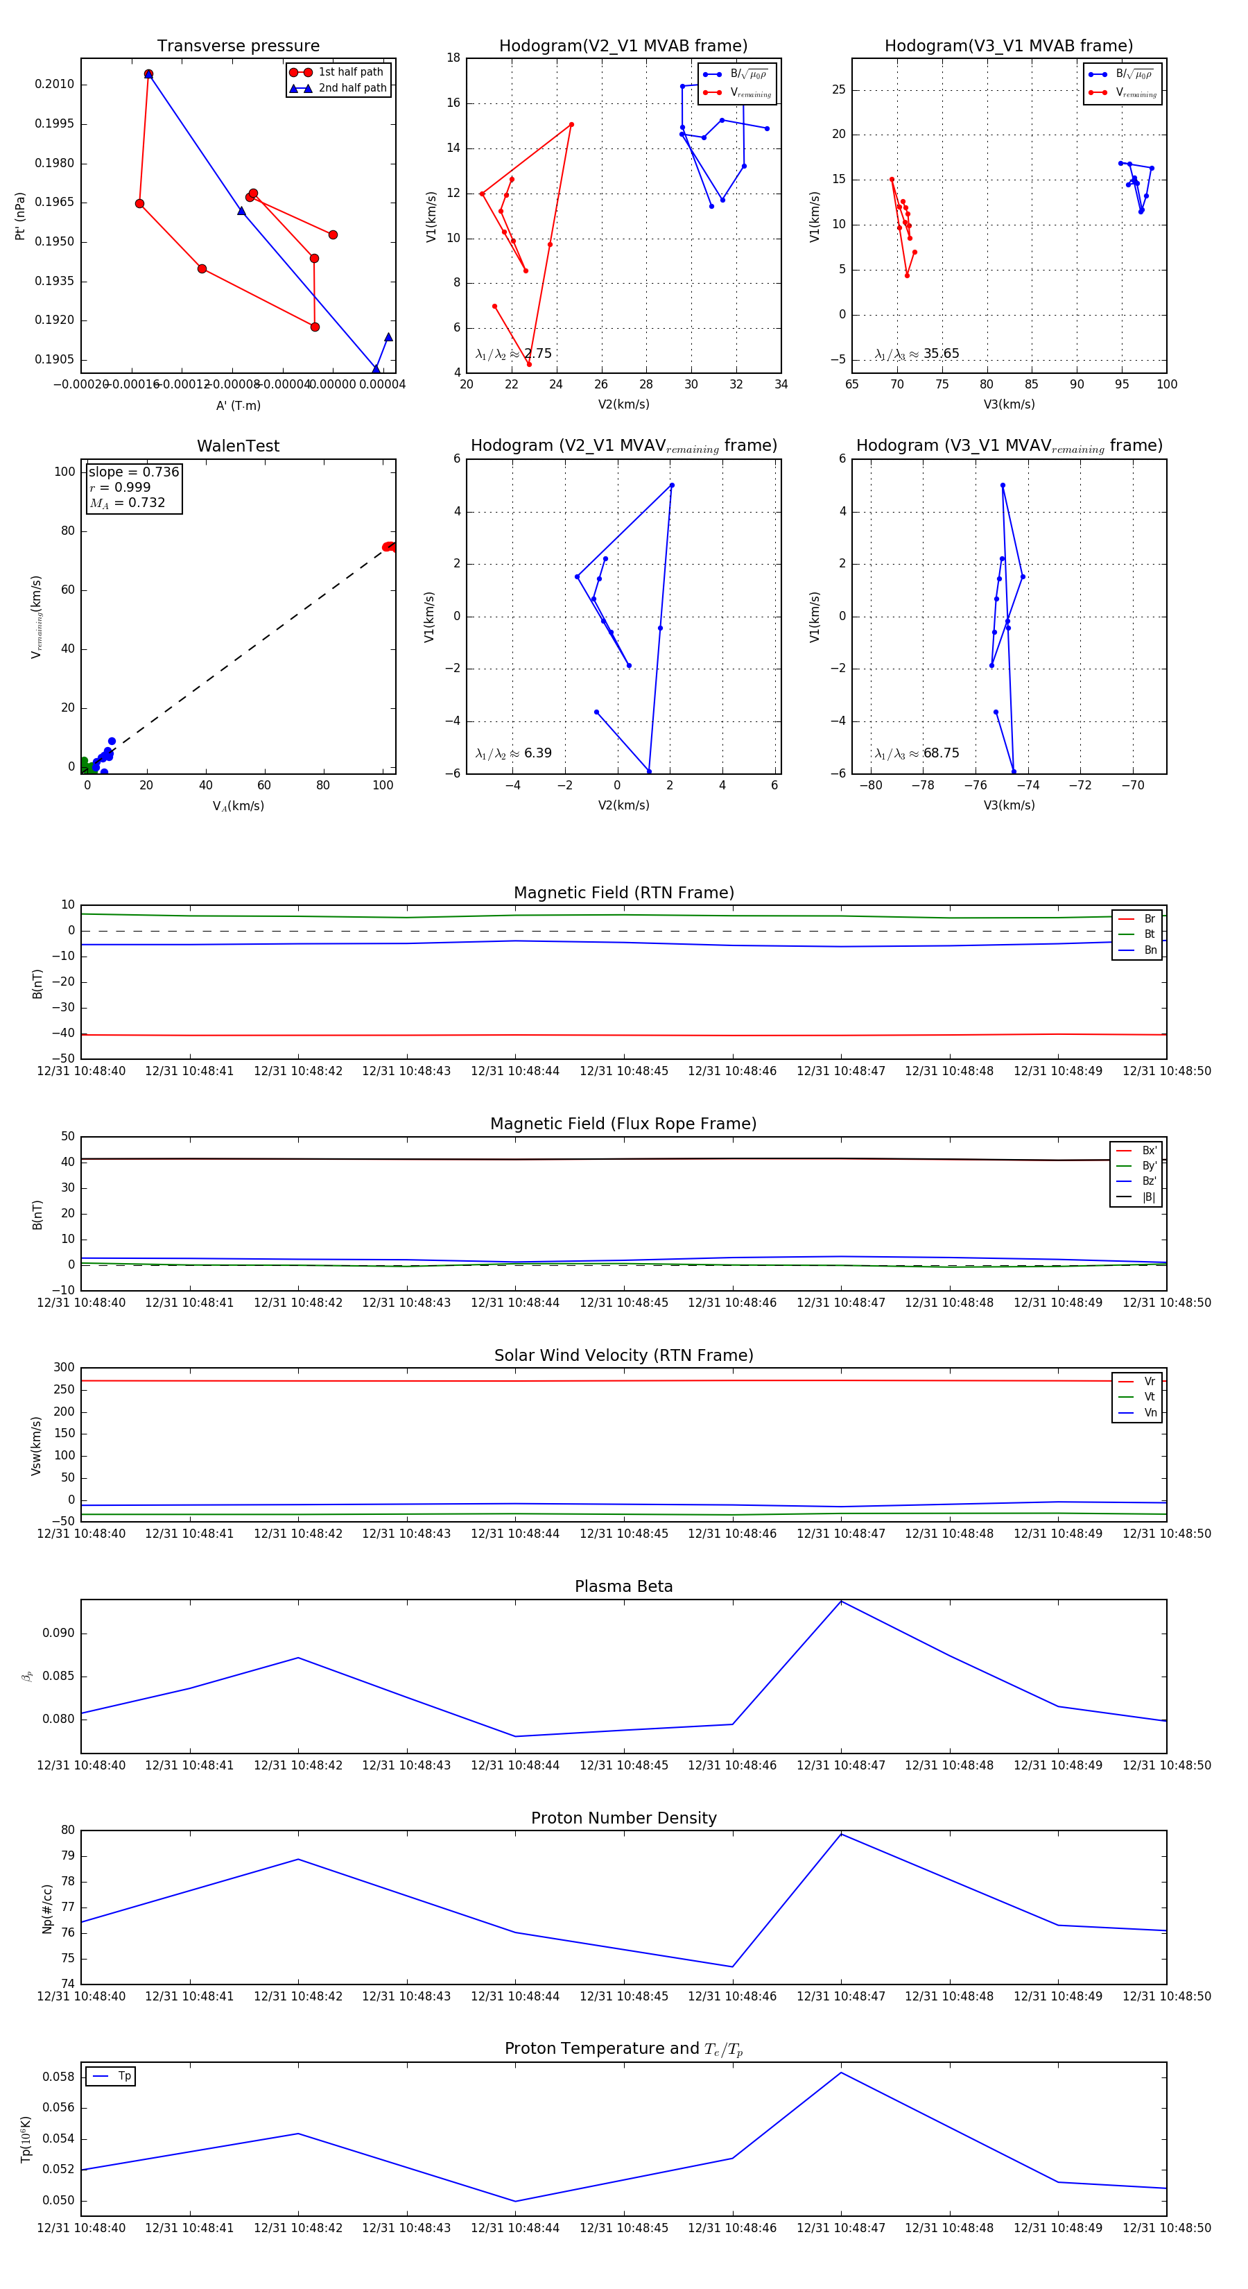Select the "Tp" legend entry

pos(112,2076)
